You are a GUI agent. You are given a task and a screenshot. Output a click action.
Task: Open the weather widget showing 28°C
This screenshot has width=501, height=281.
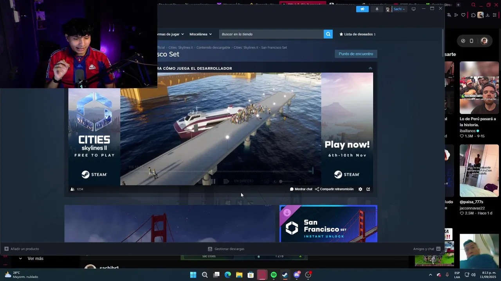tap(22, 275)
